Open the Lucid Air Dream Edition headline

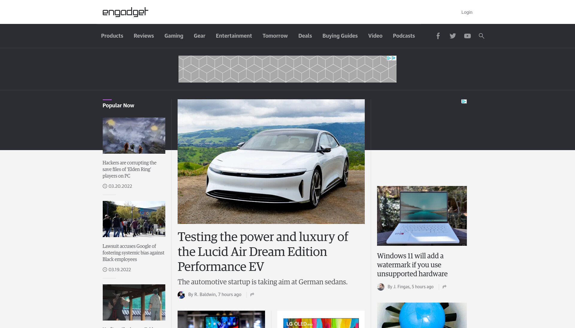(x=263, y=251)
